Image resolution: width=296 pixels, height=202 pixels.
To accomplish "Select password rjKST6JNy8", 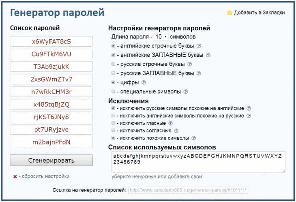I will pos(51,117).
